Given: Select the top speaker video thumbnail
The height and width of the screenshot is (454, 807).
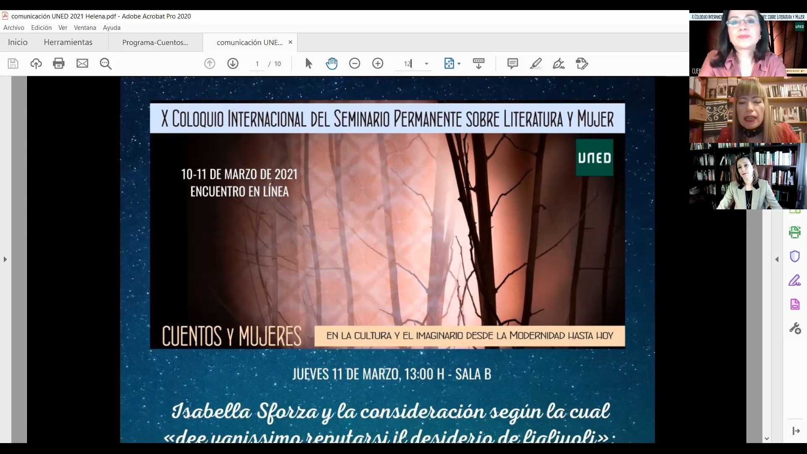Looking at the screenshot, I should (748, 43).
